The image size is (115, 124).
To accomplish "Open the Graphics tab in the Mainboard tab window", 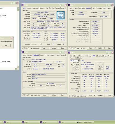I will [53, 55].
